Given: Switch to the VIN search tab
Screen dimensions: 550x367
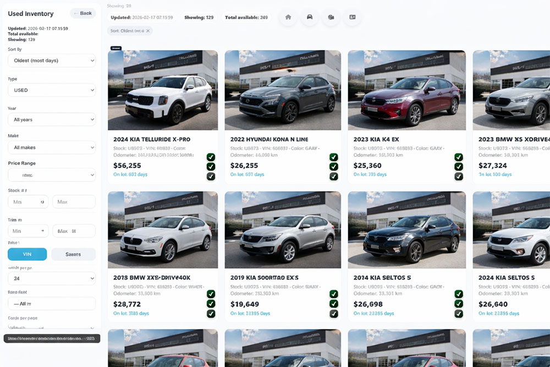Looking at the screenshot, I should (28, 254).
